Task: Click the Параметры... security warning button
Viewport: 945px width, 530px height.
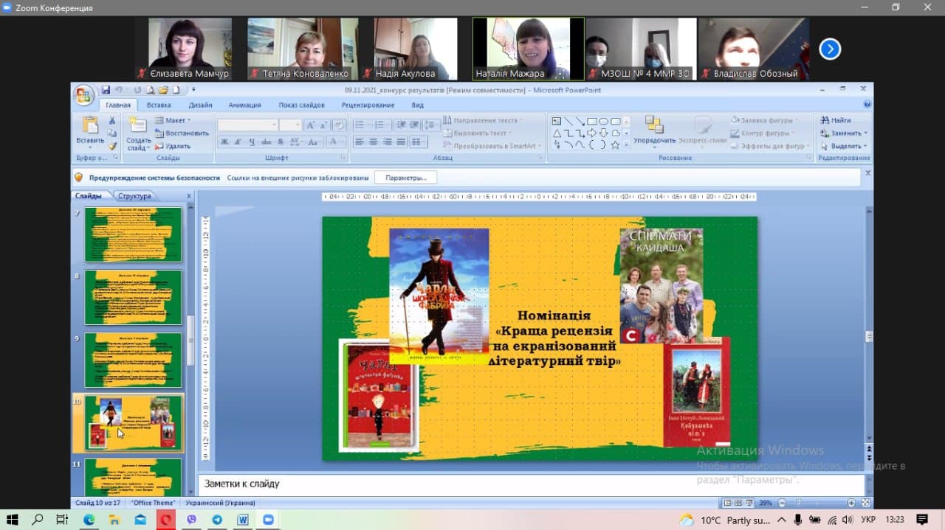Action: coord(405,178)
